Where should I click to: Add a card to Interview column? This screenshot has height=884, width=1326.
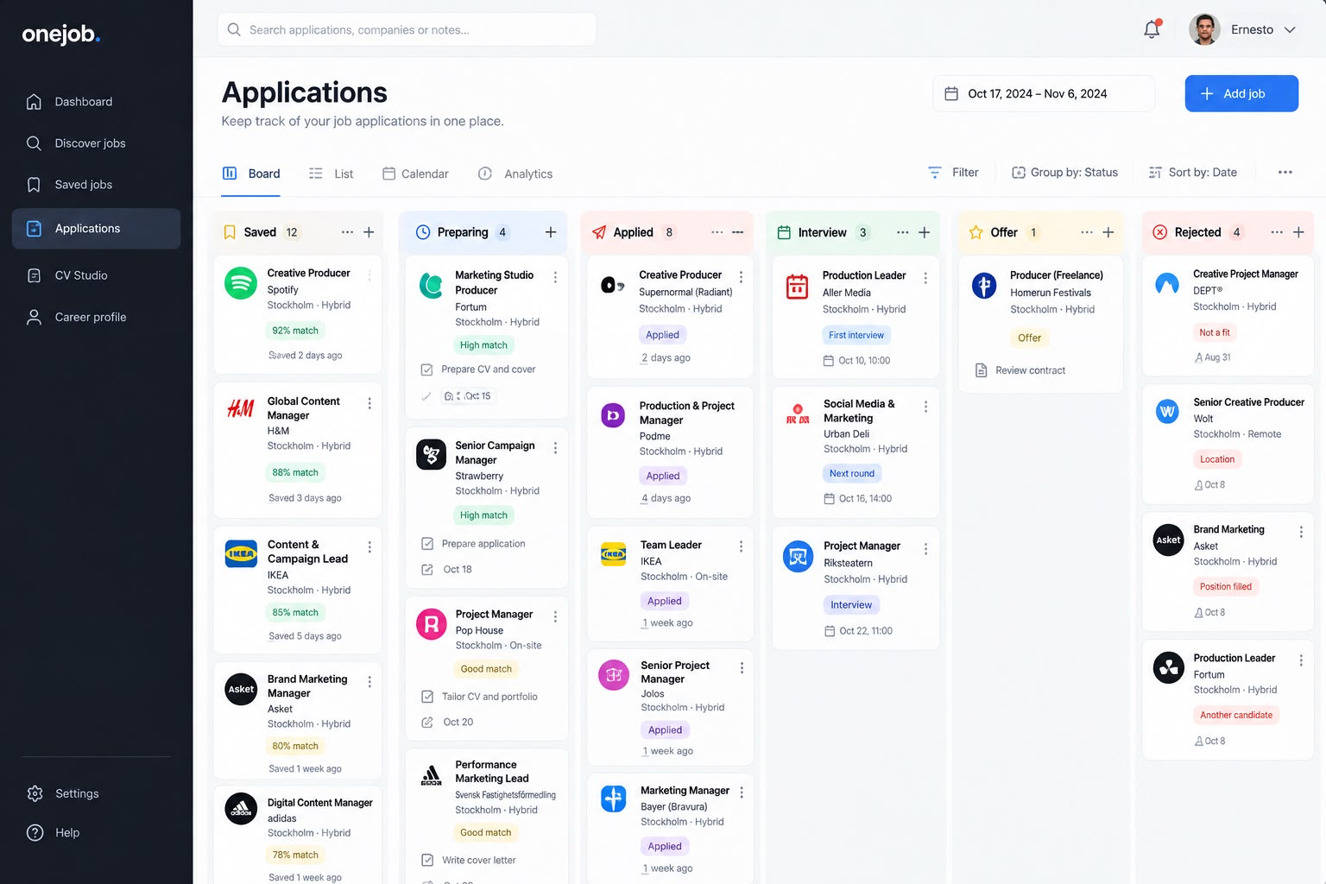pos(924,232)
